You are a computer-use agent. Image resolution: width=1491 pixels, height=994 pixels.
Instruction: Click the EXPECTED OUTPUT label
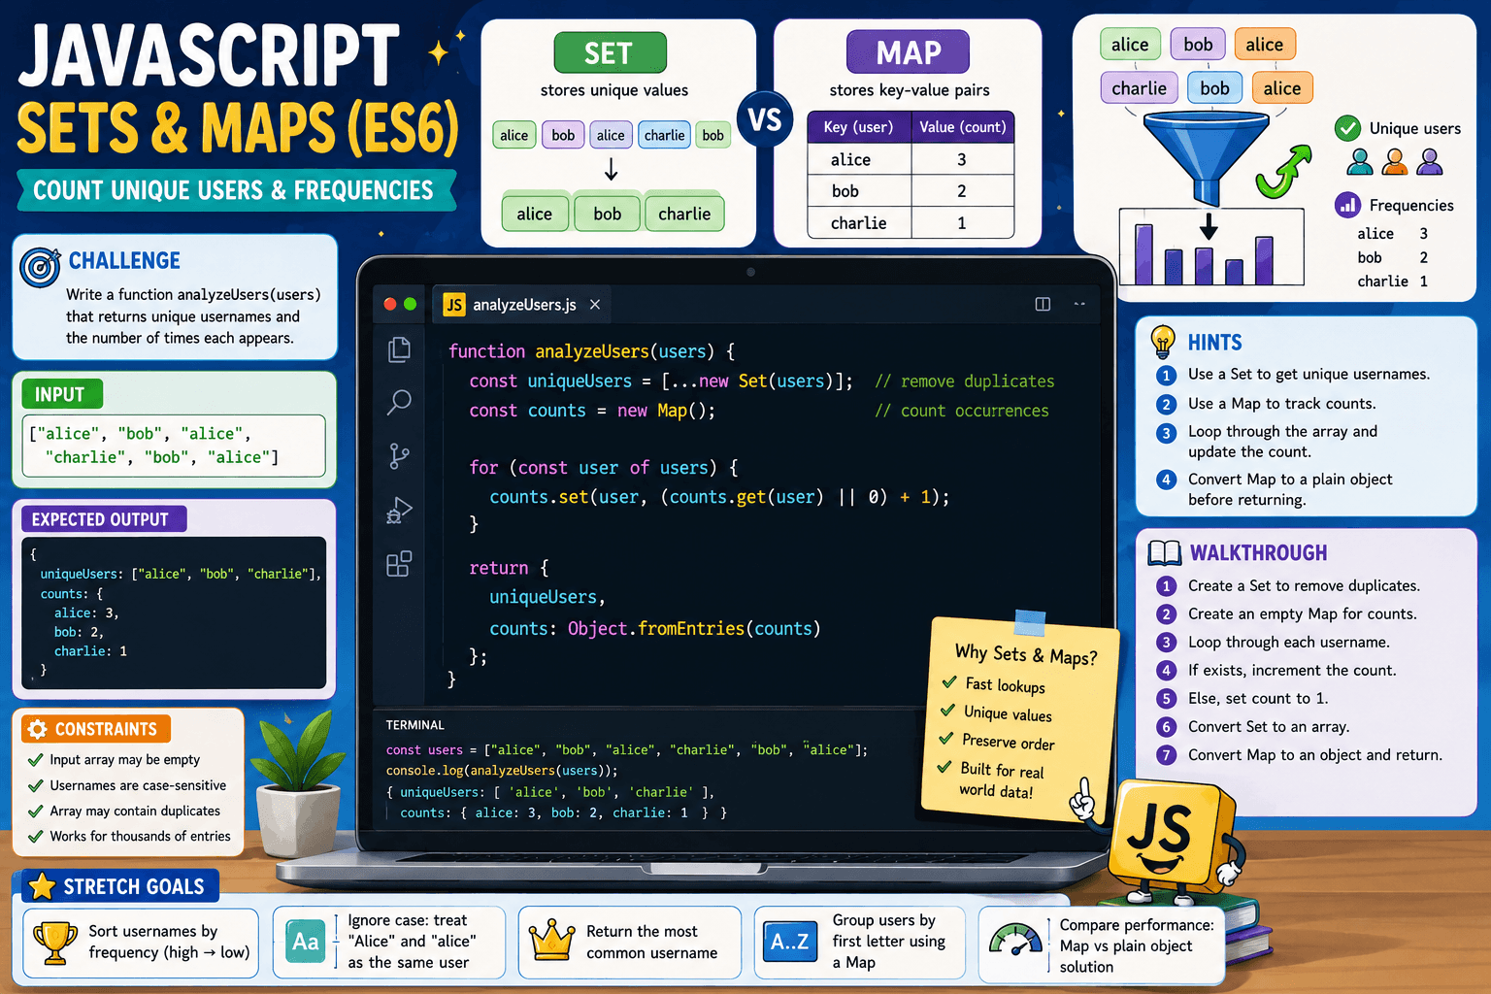coord(102,519)
